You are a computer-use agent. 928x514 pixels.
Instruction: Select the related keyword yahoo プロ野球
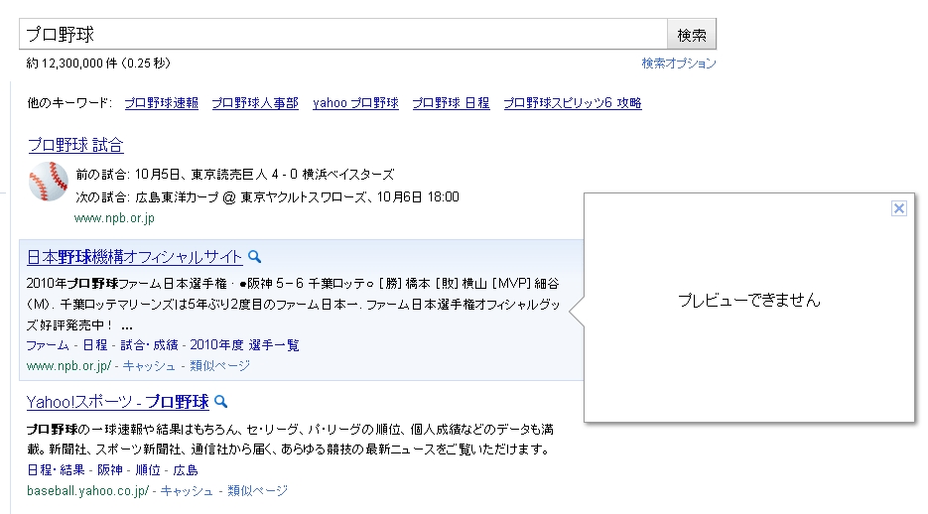coord(355,103)
